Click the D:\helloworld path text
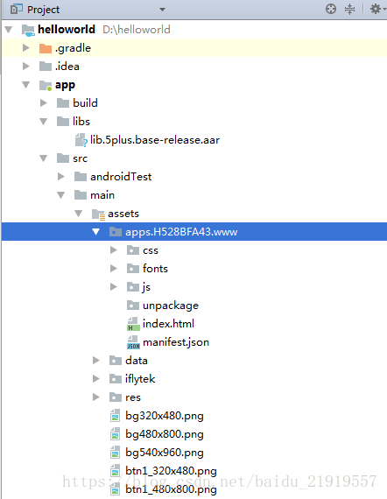The image size is (387, 499). click(x=137, y=30)
